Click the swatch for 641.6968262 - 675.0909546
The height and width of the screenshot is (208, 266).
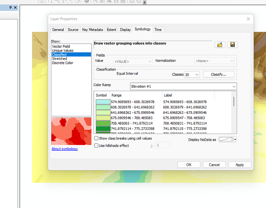point(103,112)
